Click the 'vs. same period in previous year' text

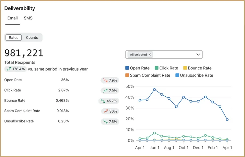(58, 69)
